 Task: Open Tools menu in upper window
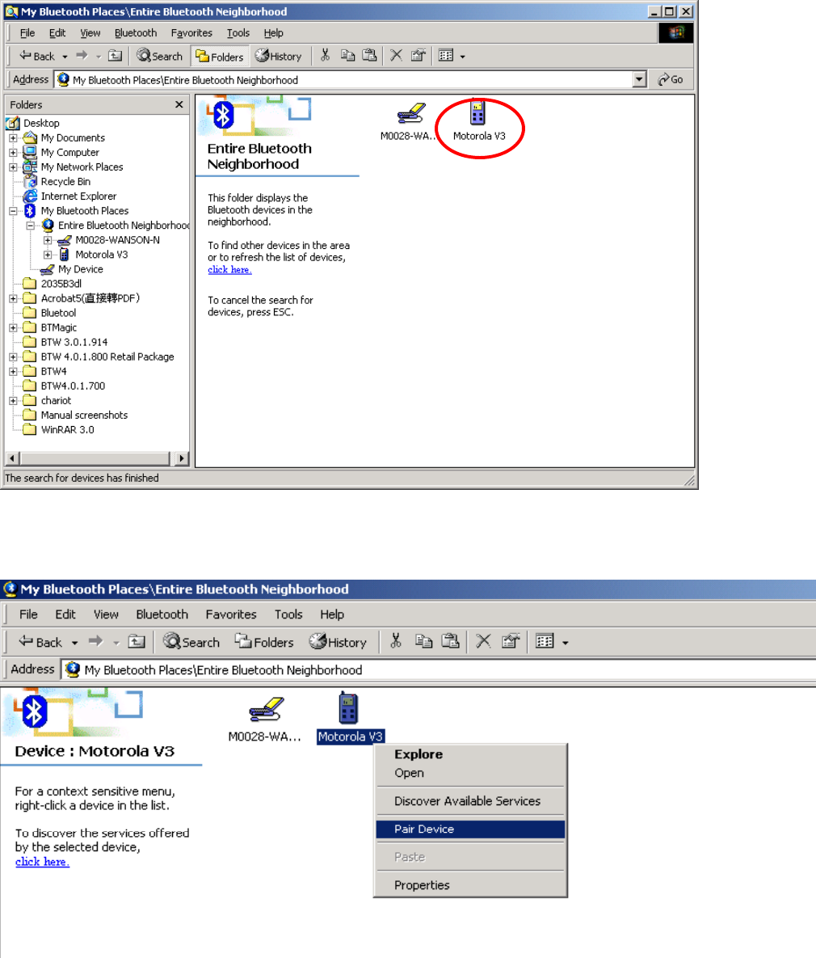(x=238, y=33)
